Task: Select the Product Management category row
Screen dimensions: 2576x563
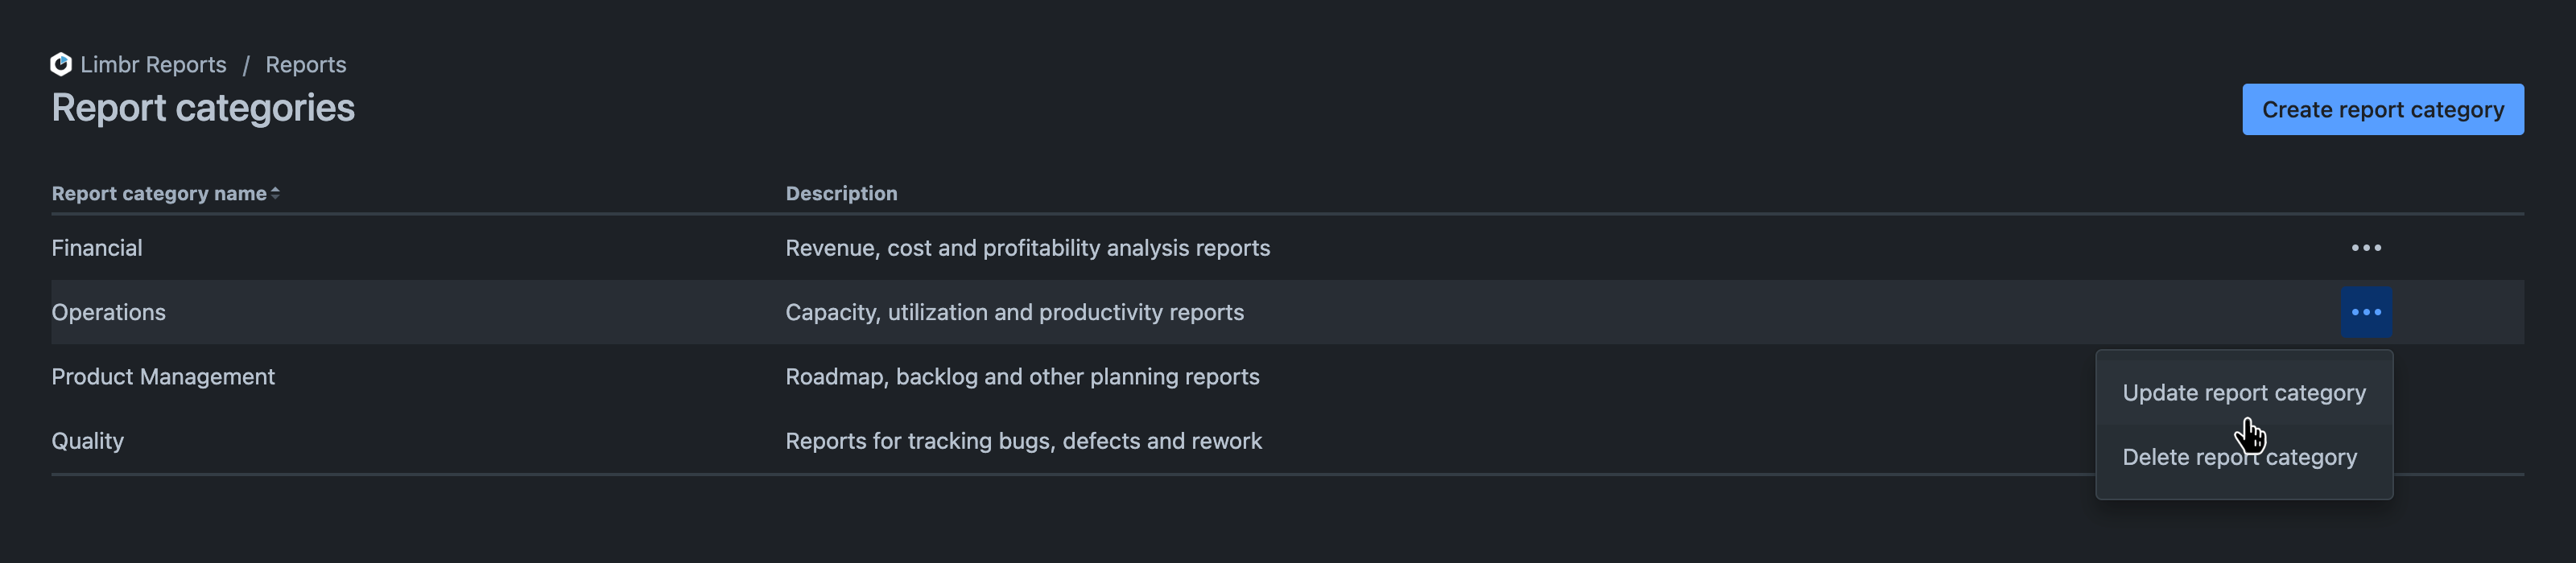Action: point(163,376)
